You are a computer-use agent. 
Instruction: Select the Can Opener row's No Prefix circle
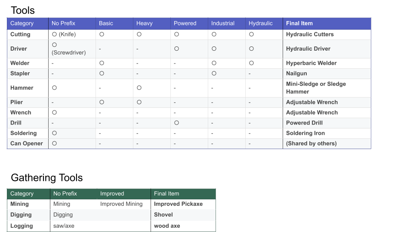54,143
